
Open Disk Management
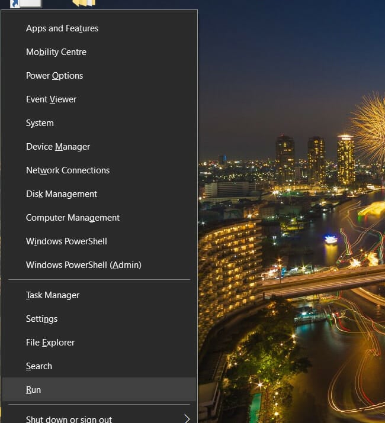pos(99,194)
